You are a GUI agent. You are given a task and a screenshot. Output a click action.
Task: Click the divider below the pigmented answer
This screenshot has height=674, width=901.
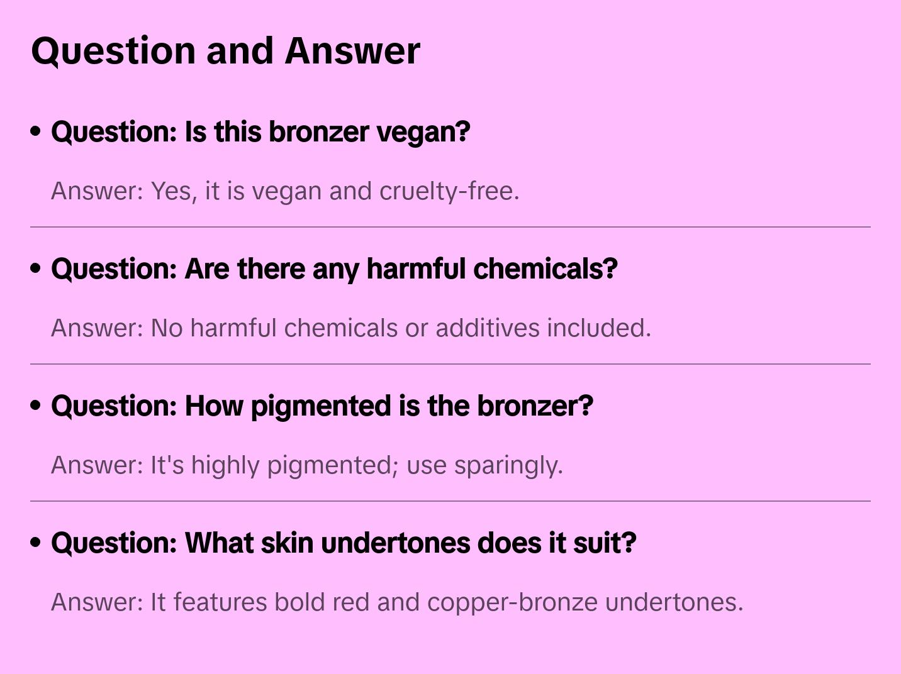click(450, 501)
